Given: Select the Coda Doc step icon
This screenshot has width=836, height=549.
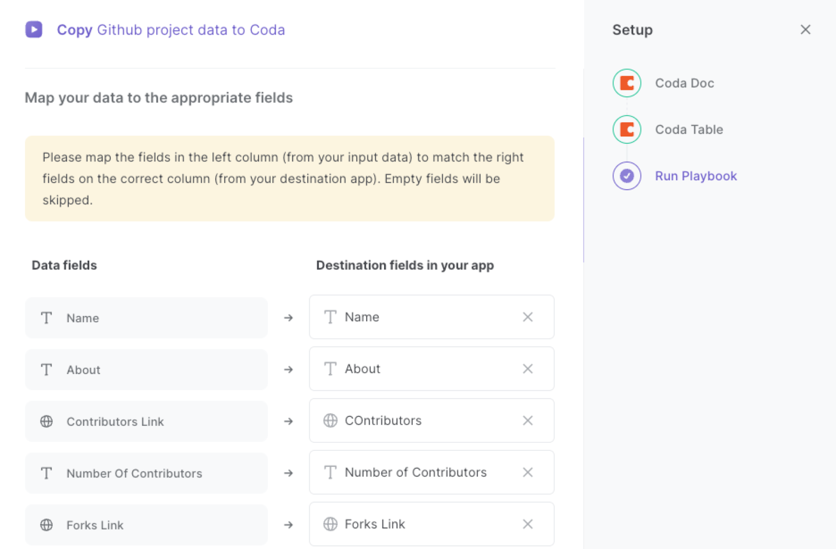Looking at the screenshot, I should [x=626, y=83].
